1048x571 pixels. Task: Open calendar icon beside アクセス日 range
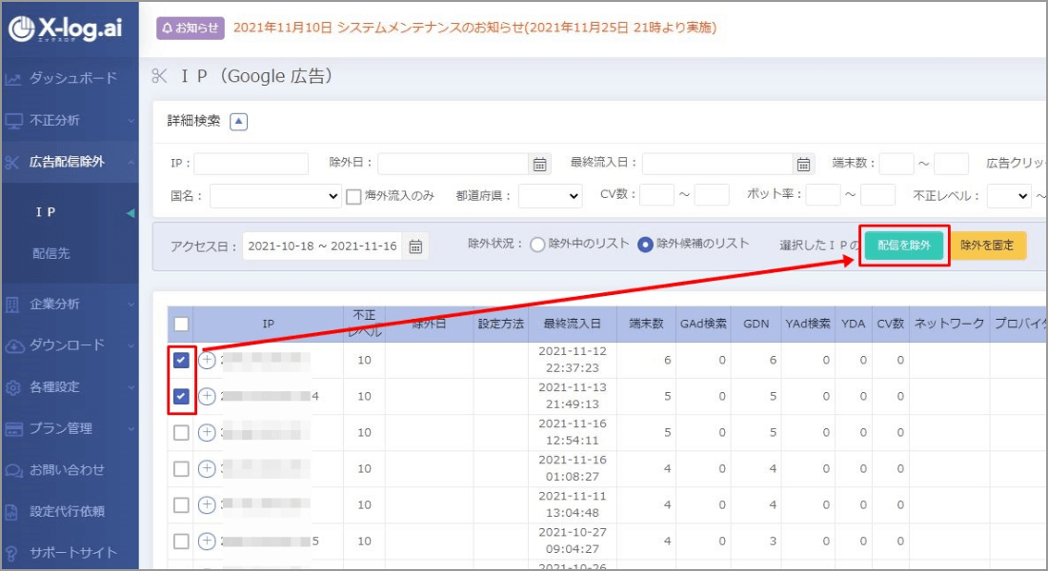coord(415,246)
